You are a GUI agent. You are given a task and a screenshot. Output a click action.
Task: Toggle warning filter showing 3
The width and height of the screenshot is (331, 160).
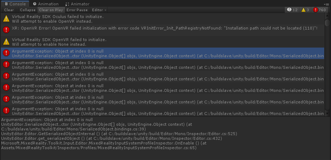pyautogui.click(x=305, y=10)
